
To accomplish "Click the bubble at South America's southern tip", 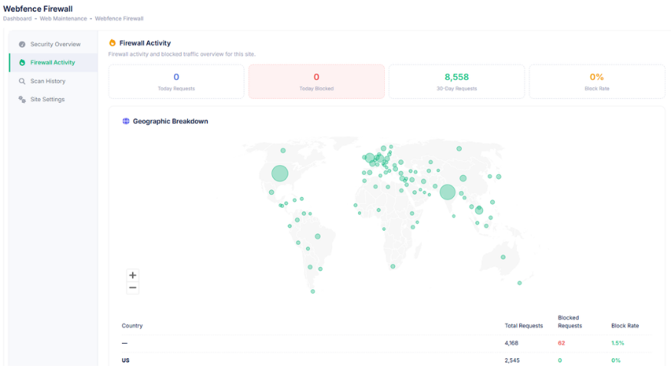I will click(313, 292).
